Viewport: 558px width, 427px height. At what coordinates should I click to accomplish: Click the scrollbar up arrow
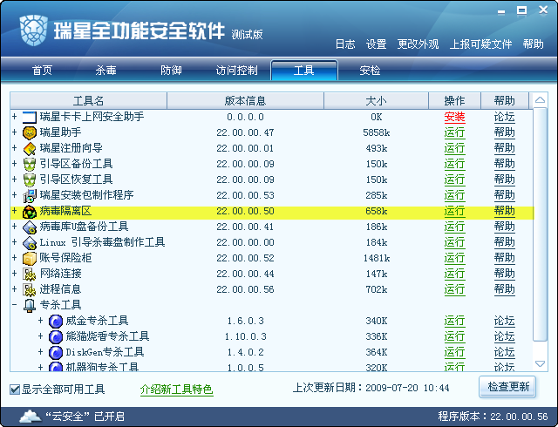tap(541, 100)
